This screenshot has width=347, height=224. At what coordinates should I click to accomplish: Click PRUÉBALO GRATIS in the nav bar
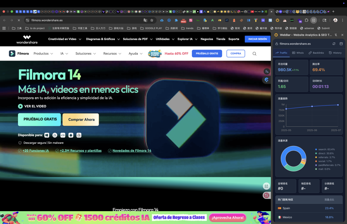(x=207, y=54)
